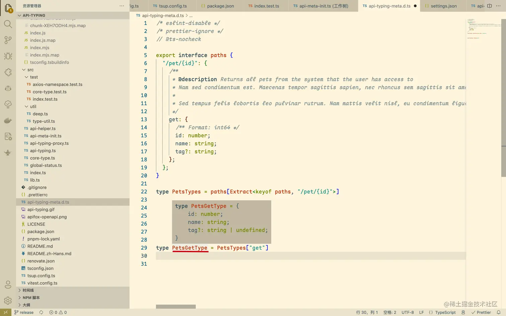
Task: Open the Run and Debug icon
Action: [x=8, y=56]
